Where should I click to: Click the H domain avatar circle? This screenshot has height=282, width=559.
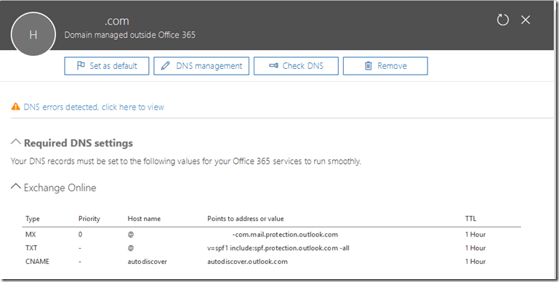(x=33, y=35)
